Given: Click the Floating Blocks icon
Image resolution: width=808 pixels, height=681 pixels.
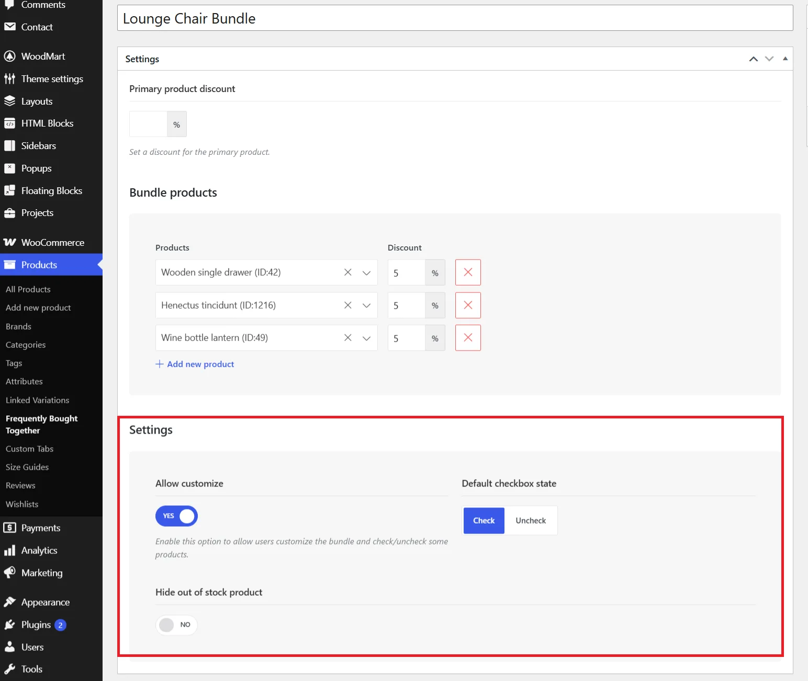Looking at the screenshot, I should (x=9, y=190).
